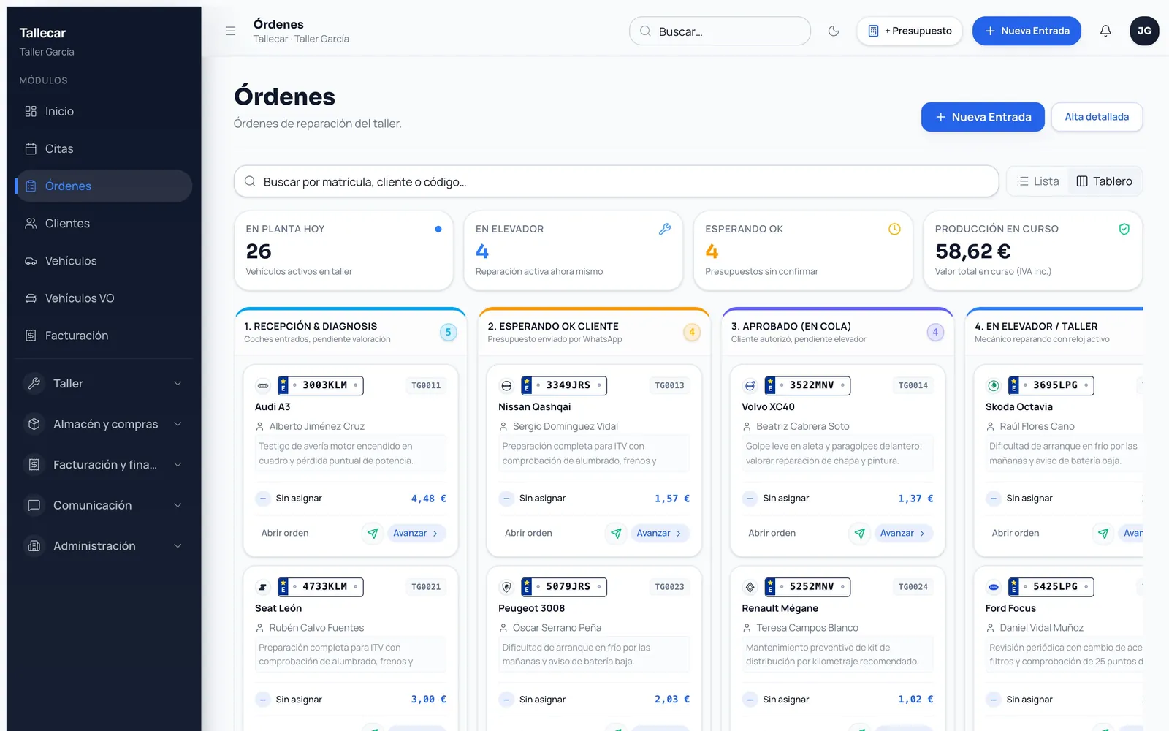Click the clock icon in Esperando OK stat
Viewport: 1169px width, 731px height.
(894, 229)
